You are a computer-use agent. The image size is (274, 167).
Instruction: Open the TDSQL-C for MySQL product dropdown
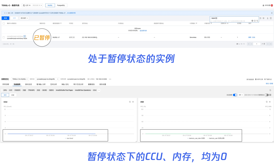[x=20, y=79]
